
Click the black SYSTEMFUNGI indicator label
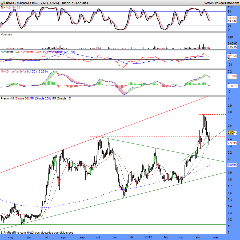[x=10, y=52]
